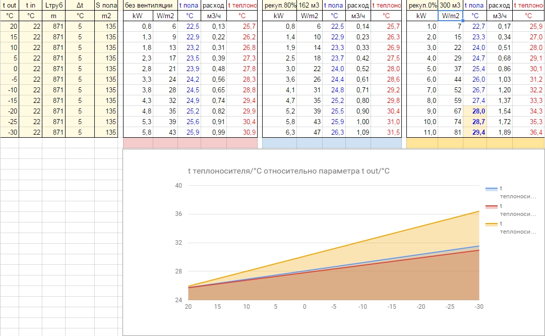Click the y-axis label 32 in chart
545x336 pixels.
pyautogui.click(x=178, y=243)
